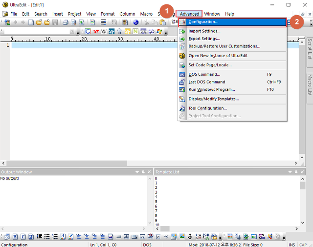Click the HTML table grid icon
Image resolution: width=313 pixels, height=247 pixels.
tap(230, 237)
